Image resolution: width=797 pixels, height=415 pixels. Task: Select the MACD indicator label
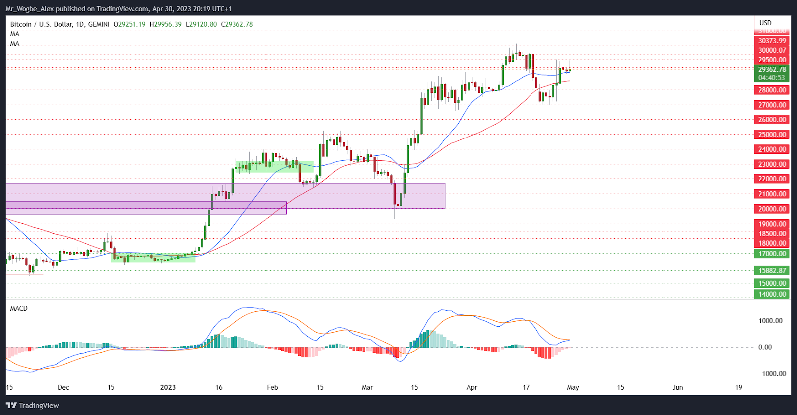tap(19, 309)
